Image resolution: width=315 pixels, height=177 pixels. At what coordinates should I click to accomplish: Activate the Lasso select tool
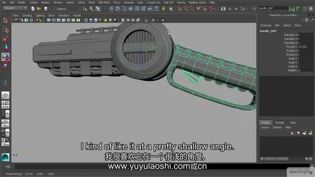point(6,29)
